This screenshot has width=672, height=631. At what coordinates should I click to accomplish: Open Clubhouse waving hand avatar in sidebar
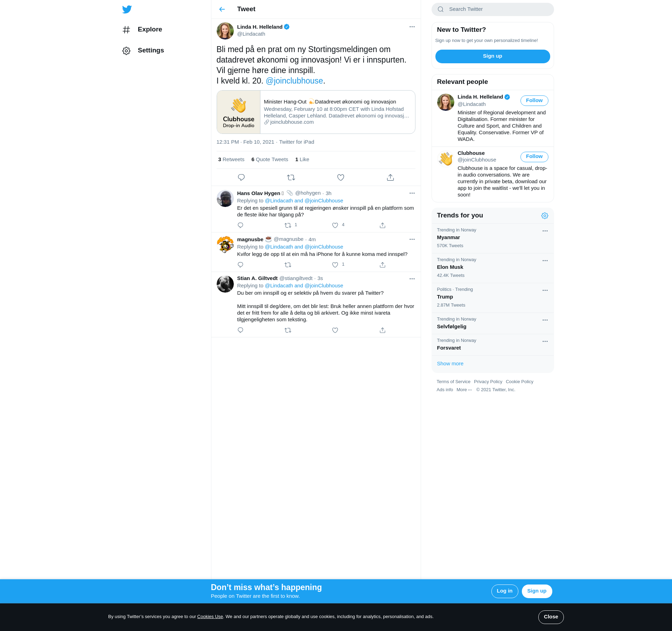point(446,158)
